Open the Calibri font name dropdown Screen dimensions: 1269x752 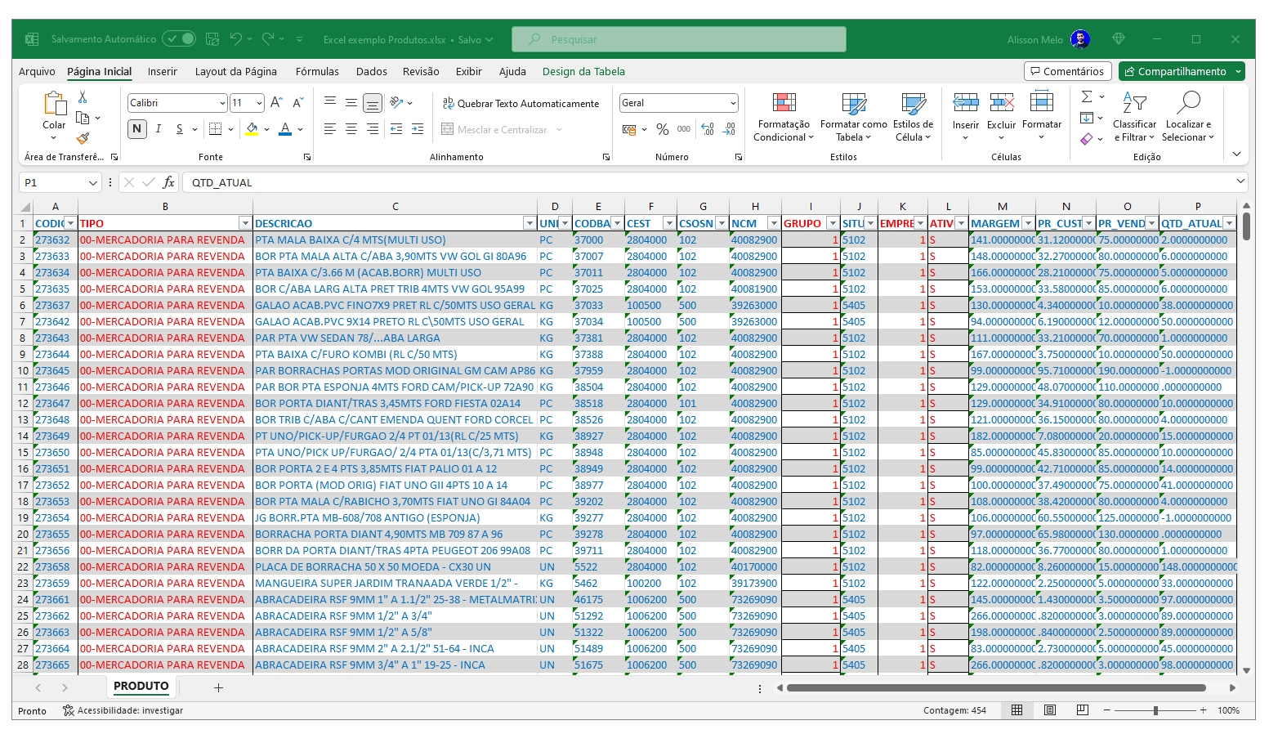pos(222,103)
